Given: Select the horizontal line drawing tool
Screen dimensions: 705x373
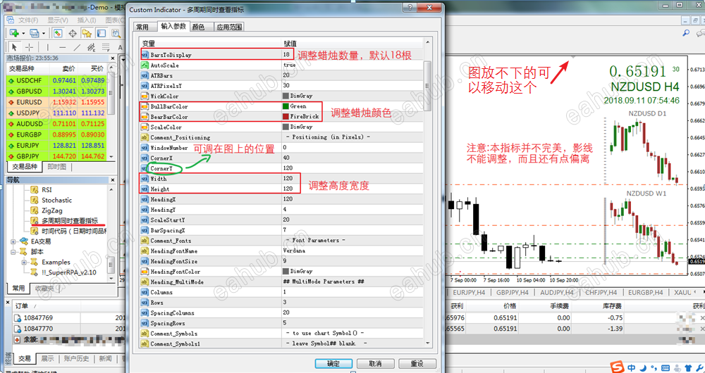Looking at the screenshot, I should click(63, 47).
